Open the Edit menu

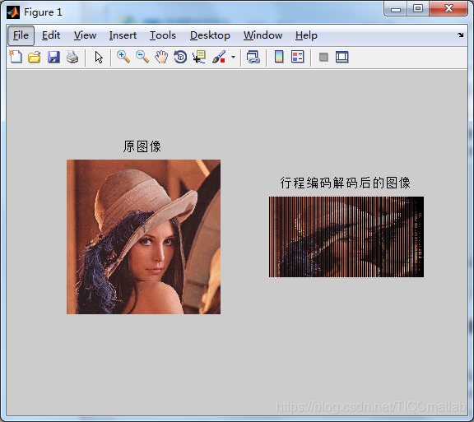(x=51, y=35)
